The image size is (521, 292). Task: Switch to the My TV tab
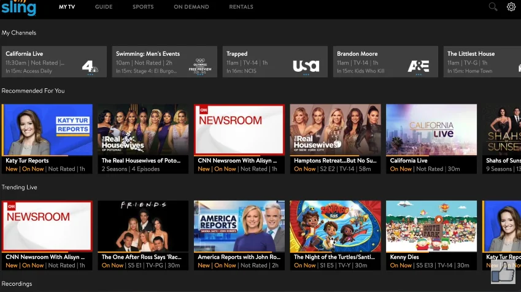pos(67,7)
